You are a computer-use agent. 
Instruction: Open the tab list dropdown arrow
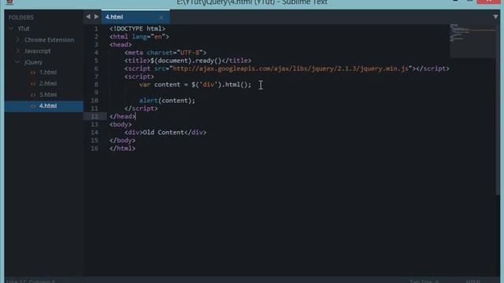[495, 17]
